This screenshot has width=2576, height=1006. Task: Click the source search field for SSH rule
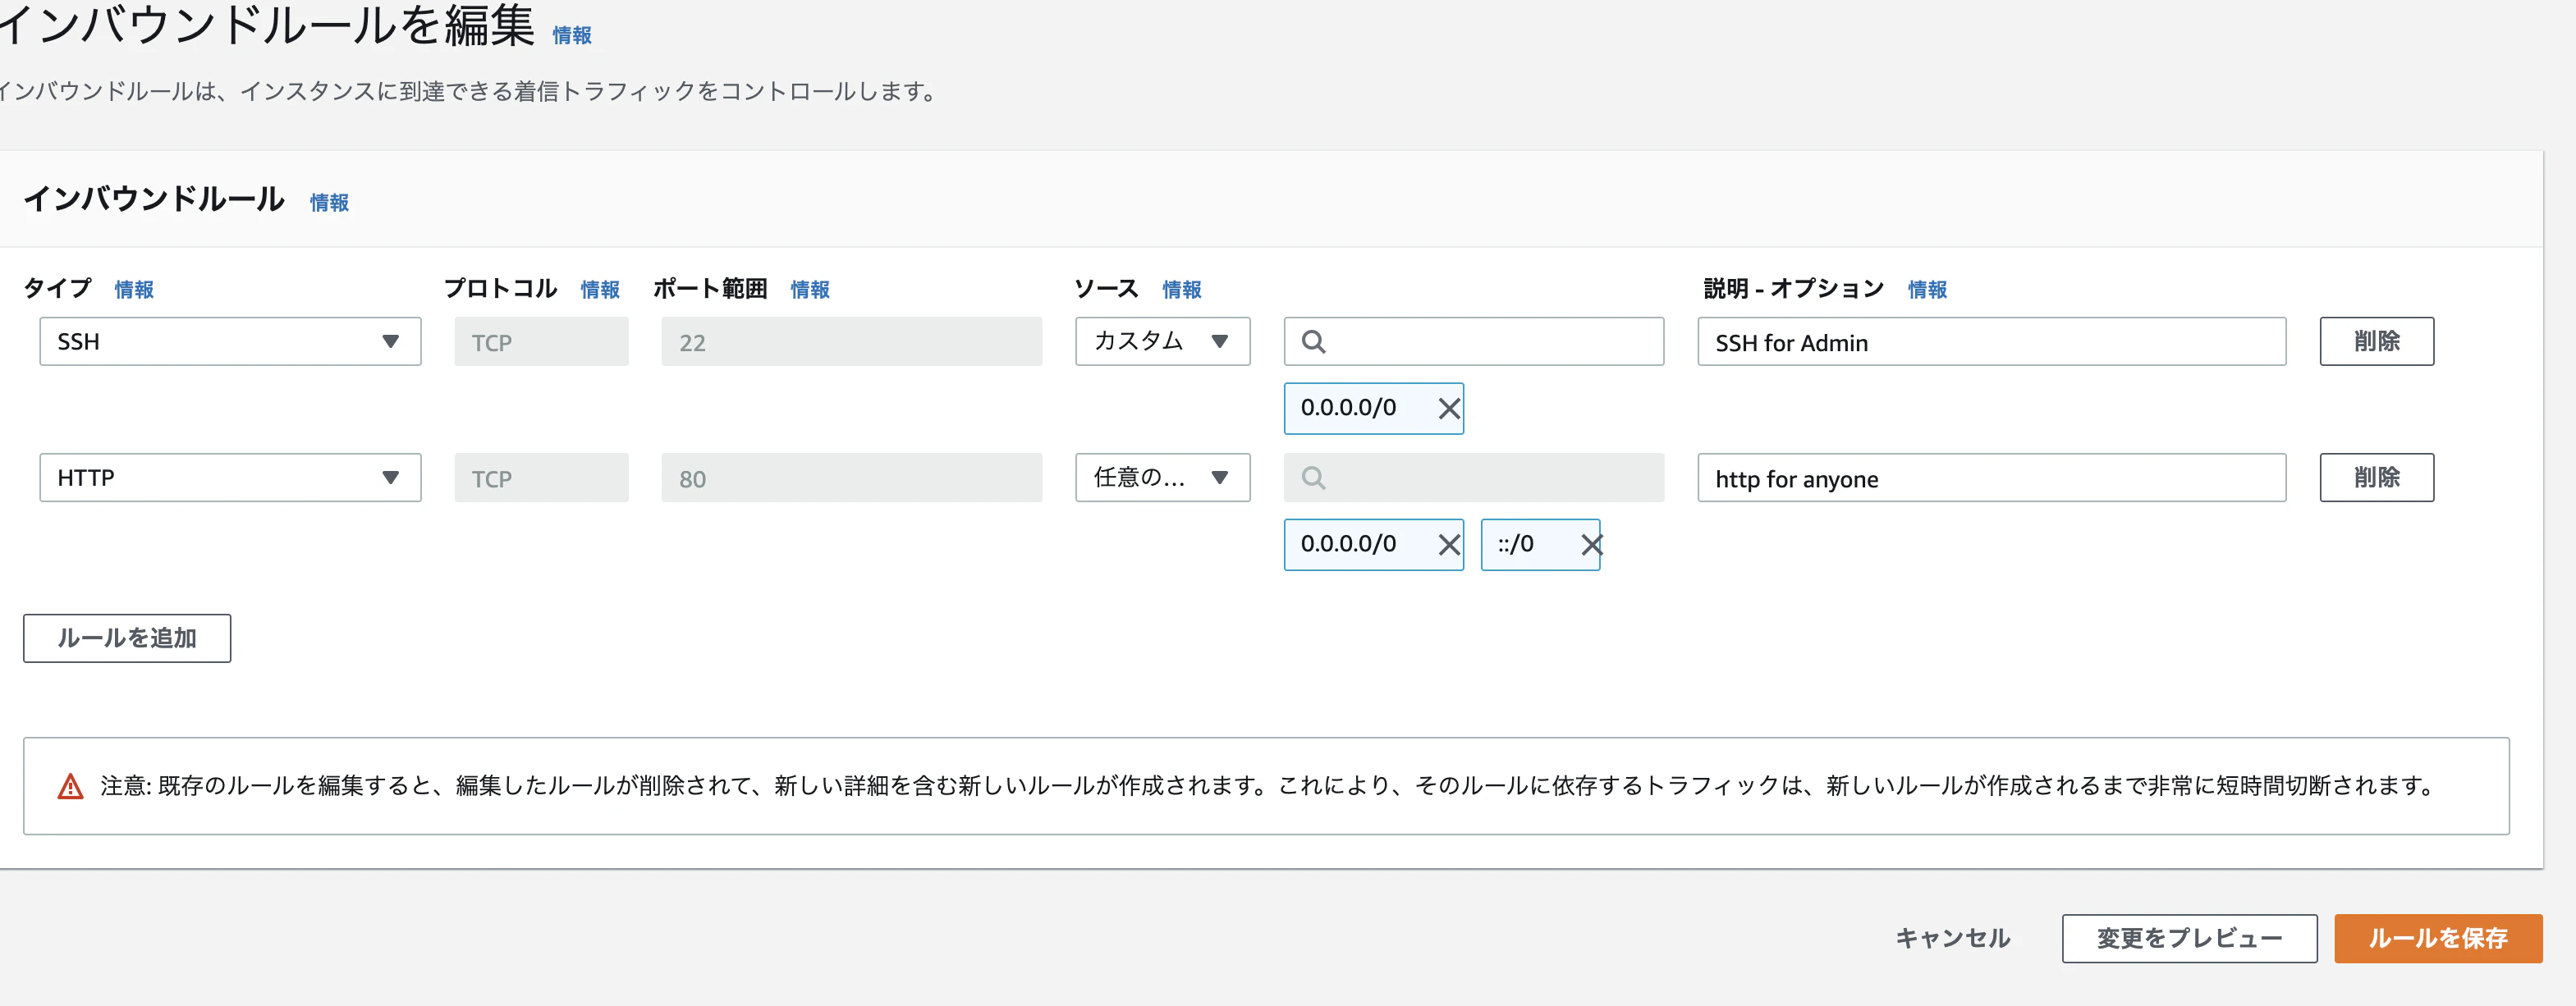(1473, 341)
